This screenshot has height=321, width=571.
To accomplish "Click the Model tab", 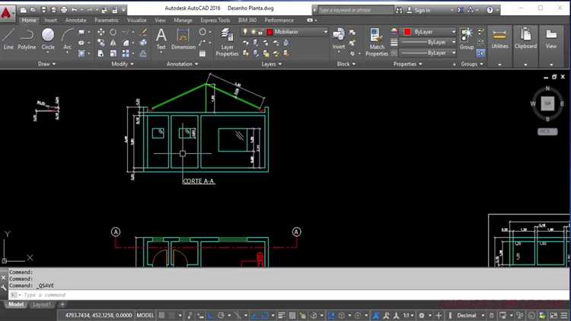I will point(16,304).
